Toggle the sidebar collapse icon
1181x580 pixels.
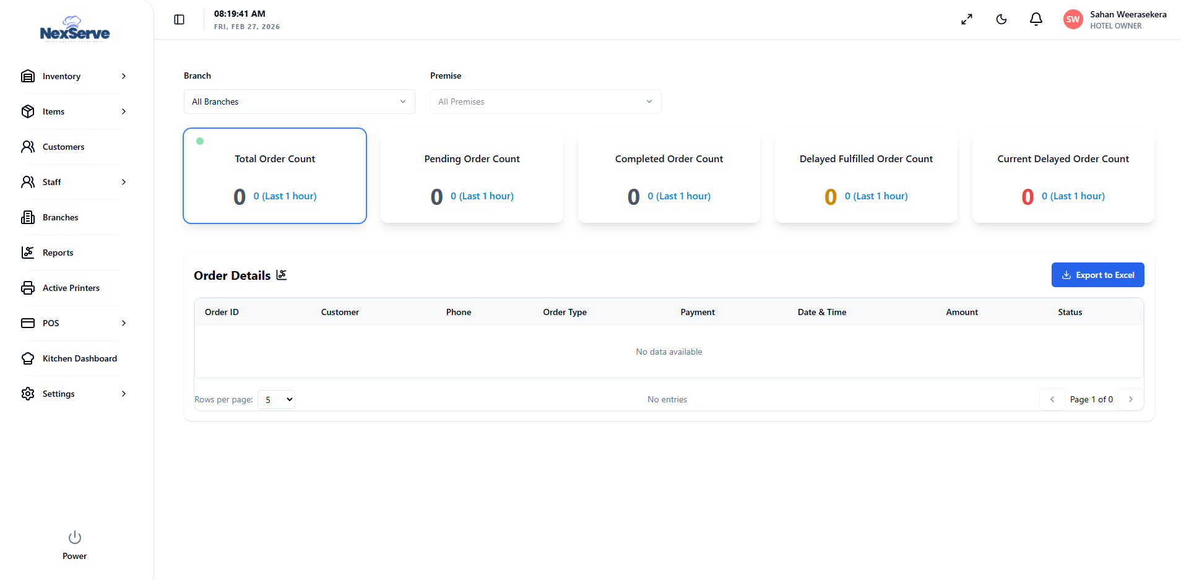pos(180,20)
